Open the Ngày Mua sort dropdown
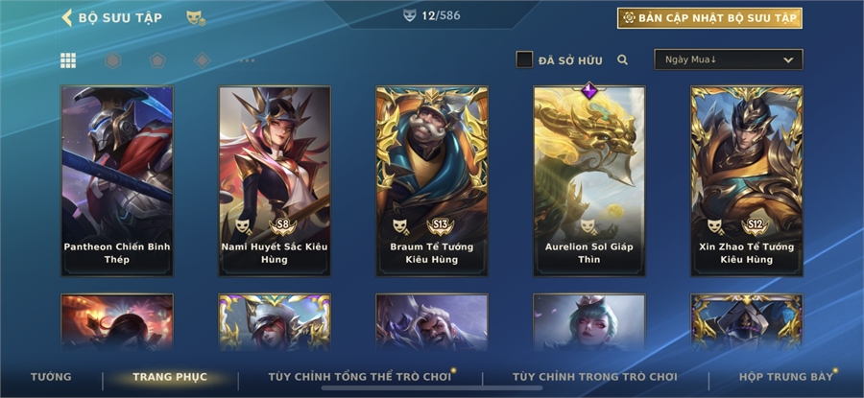The width and height of the screenshot is (864, 398). [729, 59]
